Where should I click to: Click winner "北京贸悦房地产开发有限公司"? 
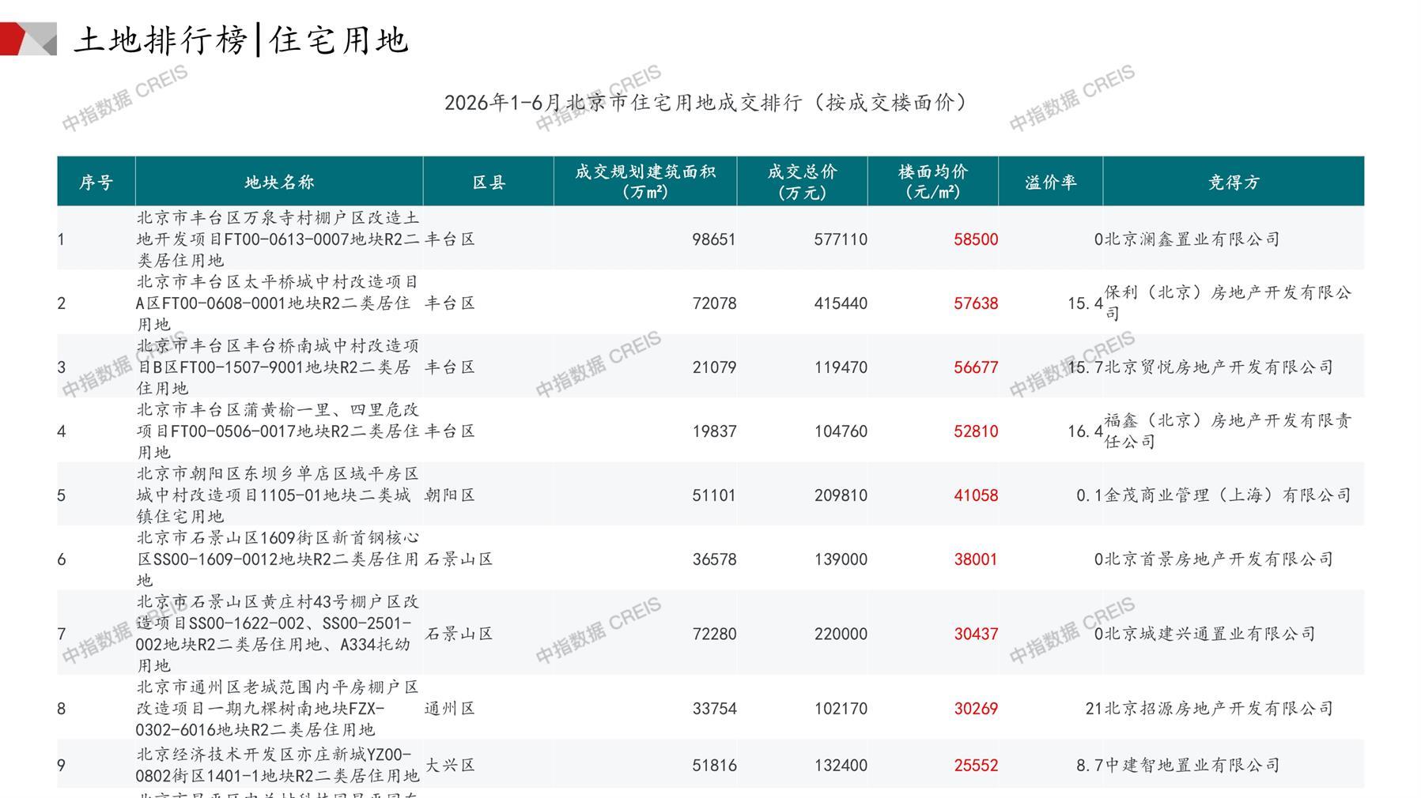[1219, 367]
